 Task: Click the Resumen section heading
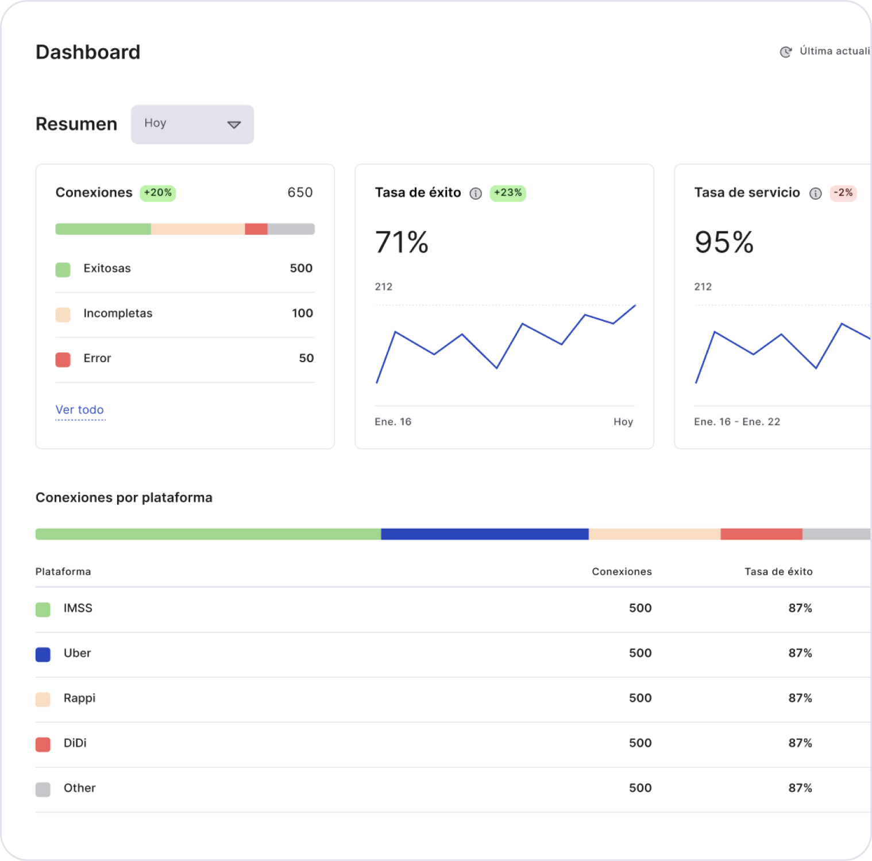[76, 124]
